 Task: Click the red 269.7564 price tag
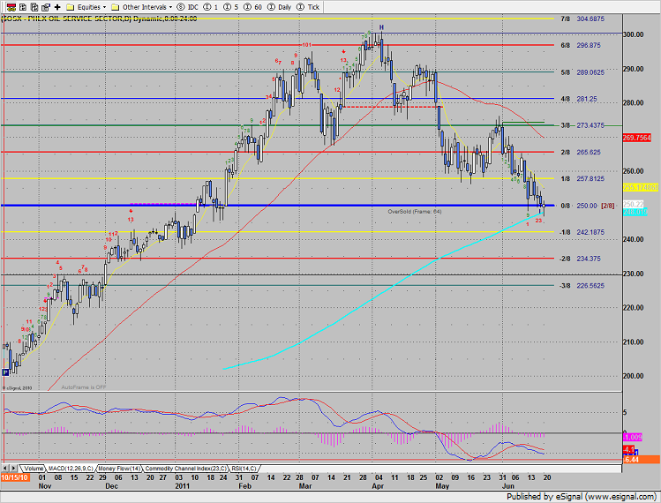(637, 138)
